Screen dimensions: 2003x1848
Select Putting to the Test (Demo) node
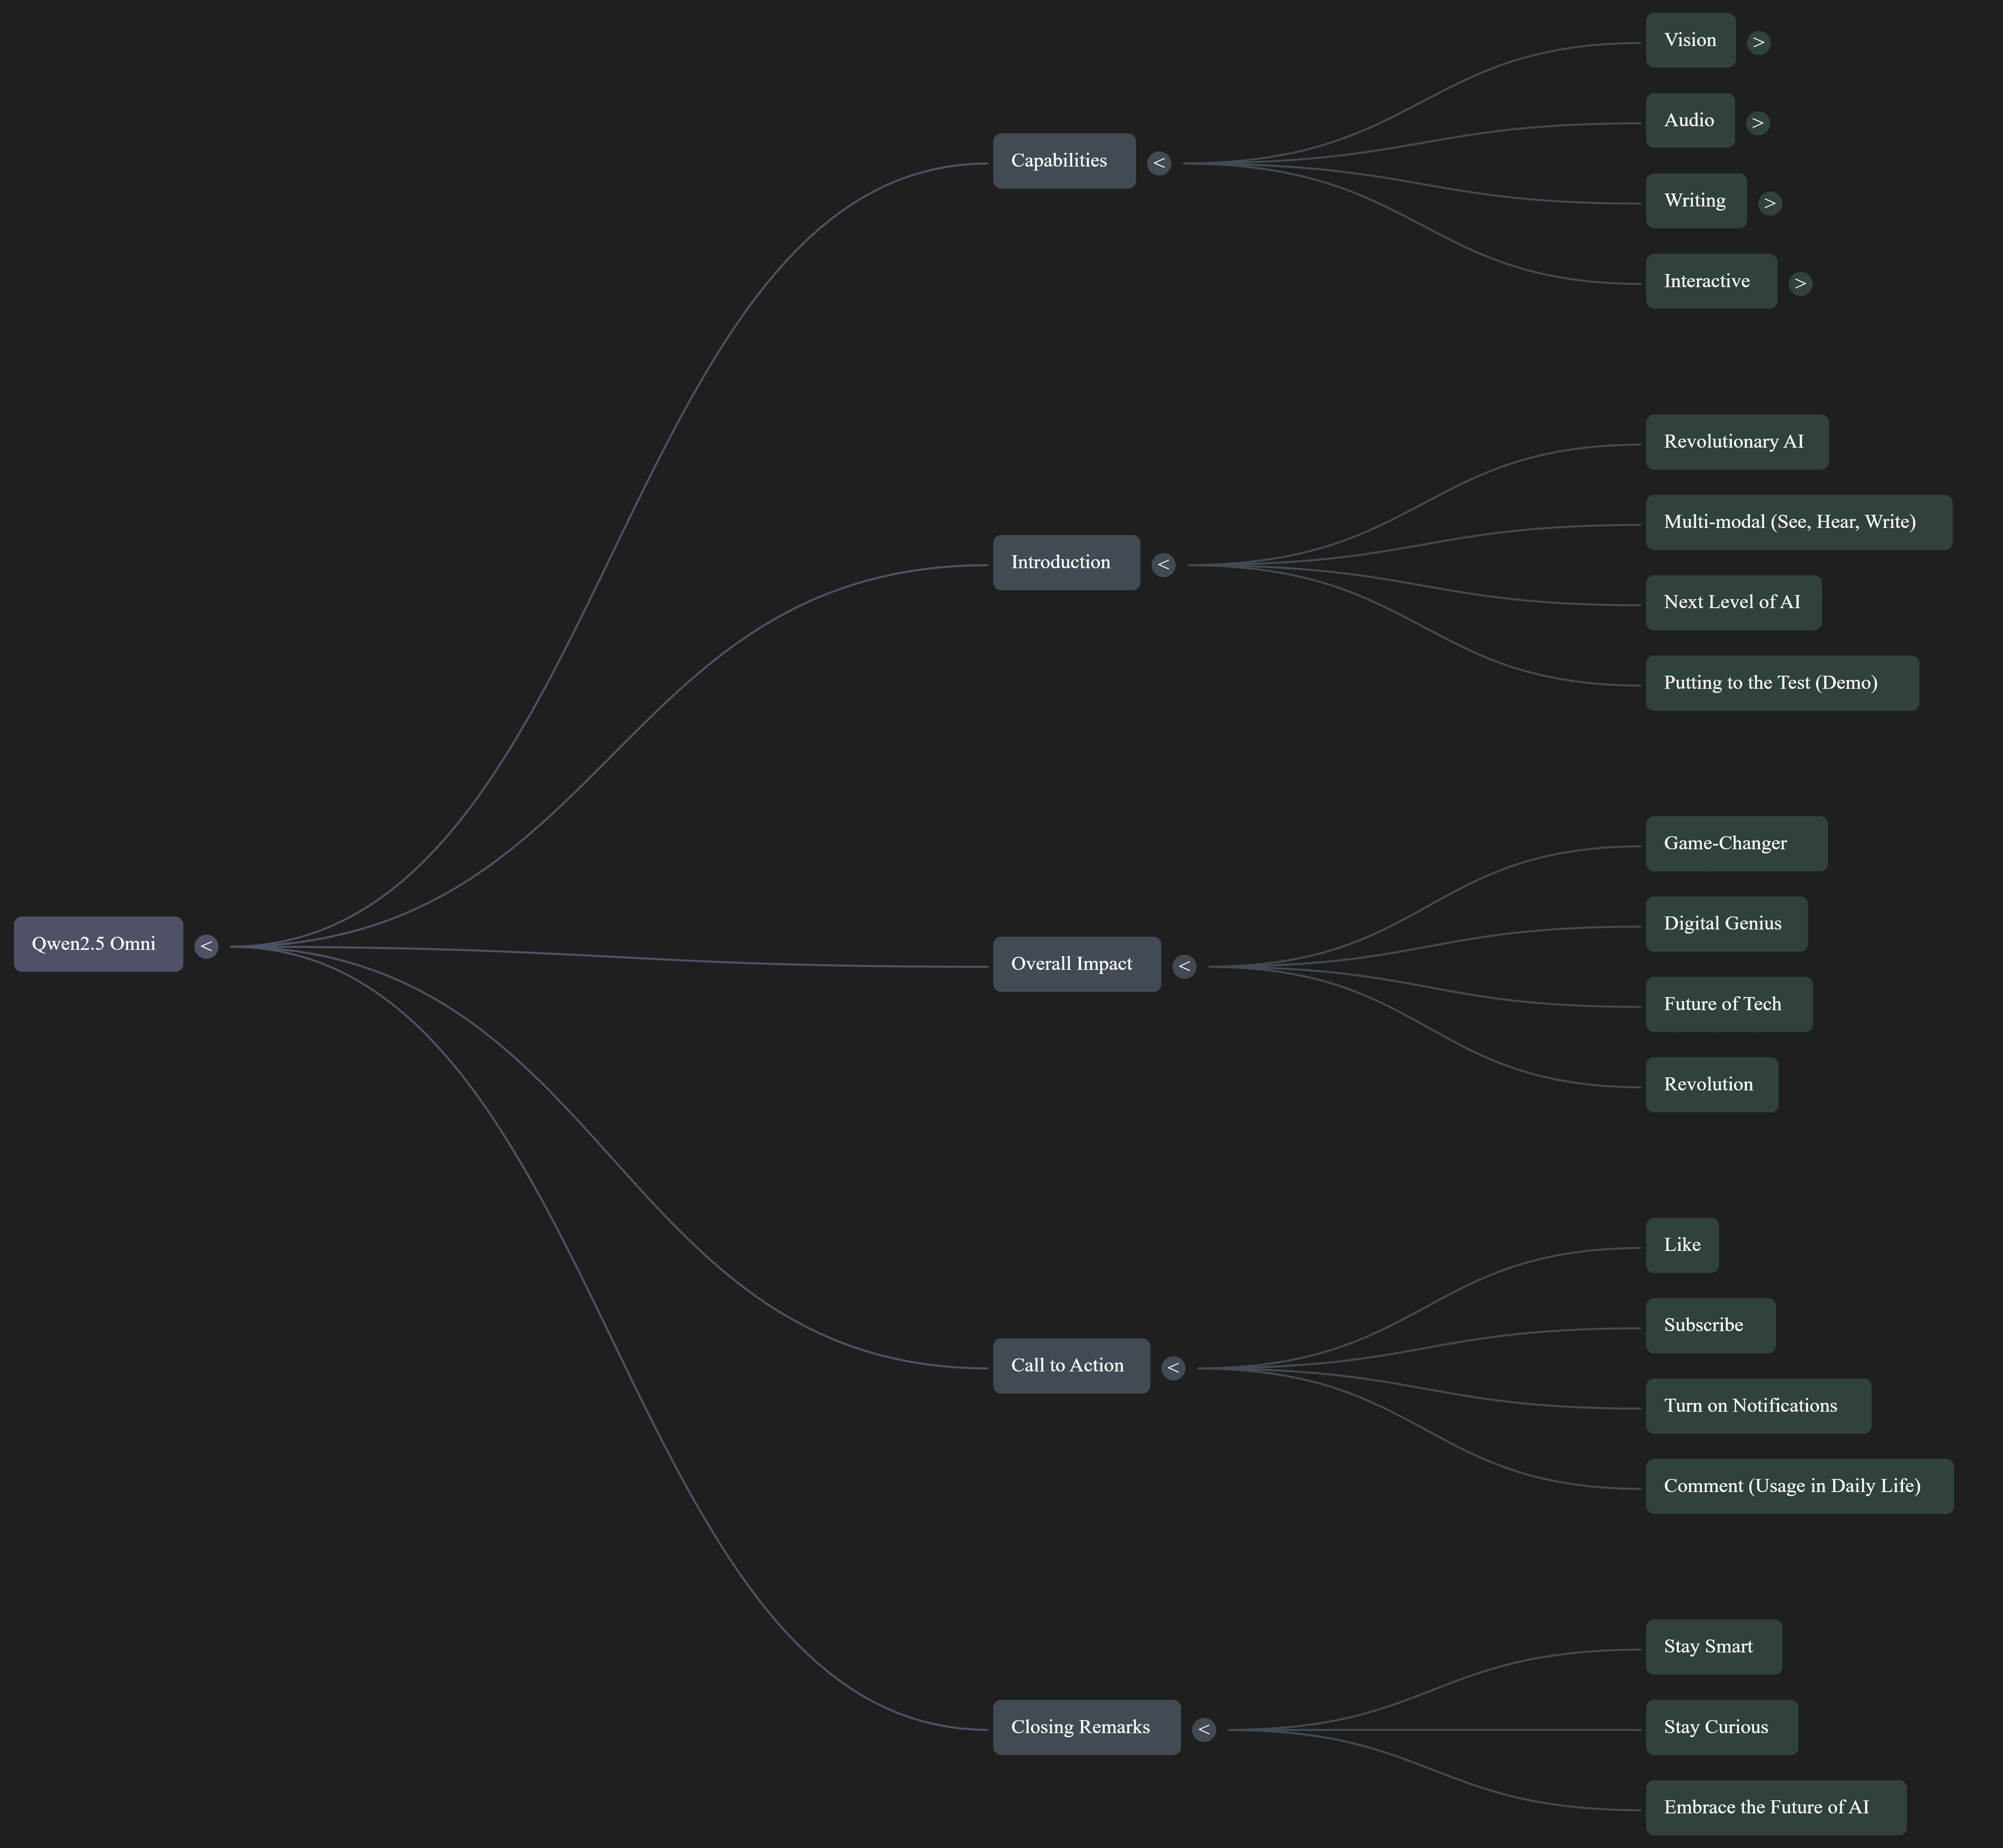tap(1783, 683)
